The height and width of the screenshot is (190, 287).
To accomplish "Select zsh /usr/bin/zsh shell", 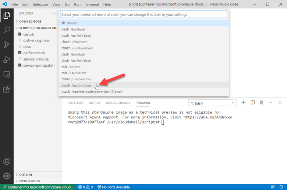I will tap(144, 73).
